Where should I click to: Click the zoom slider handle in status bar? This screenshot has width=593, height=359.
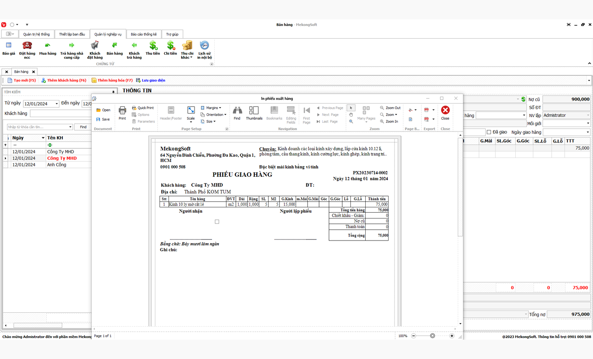point(433,336)
